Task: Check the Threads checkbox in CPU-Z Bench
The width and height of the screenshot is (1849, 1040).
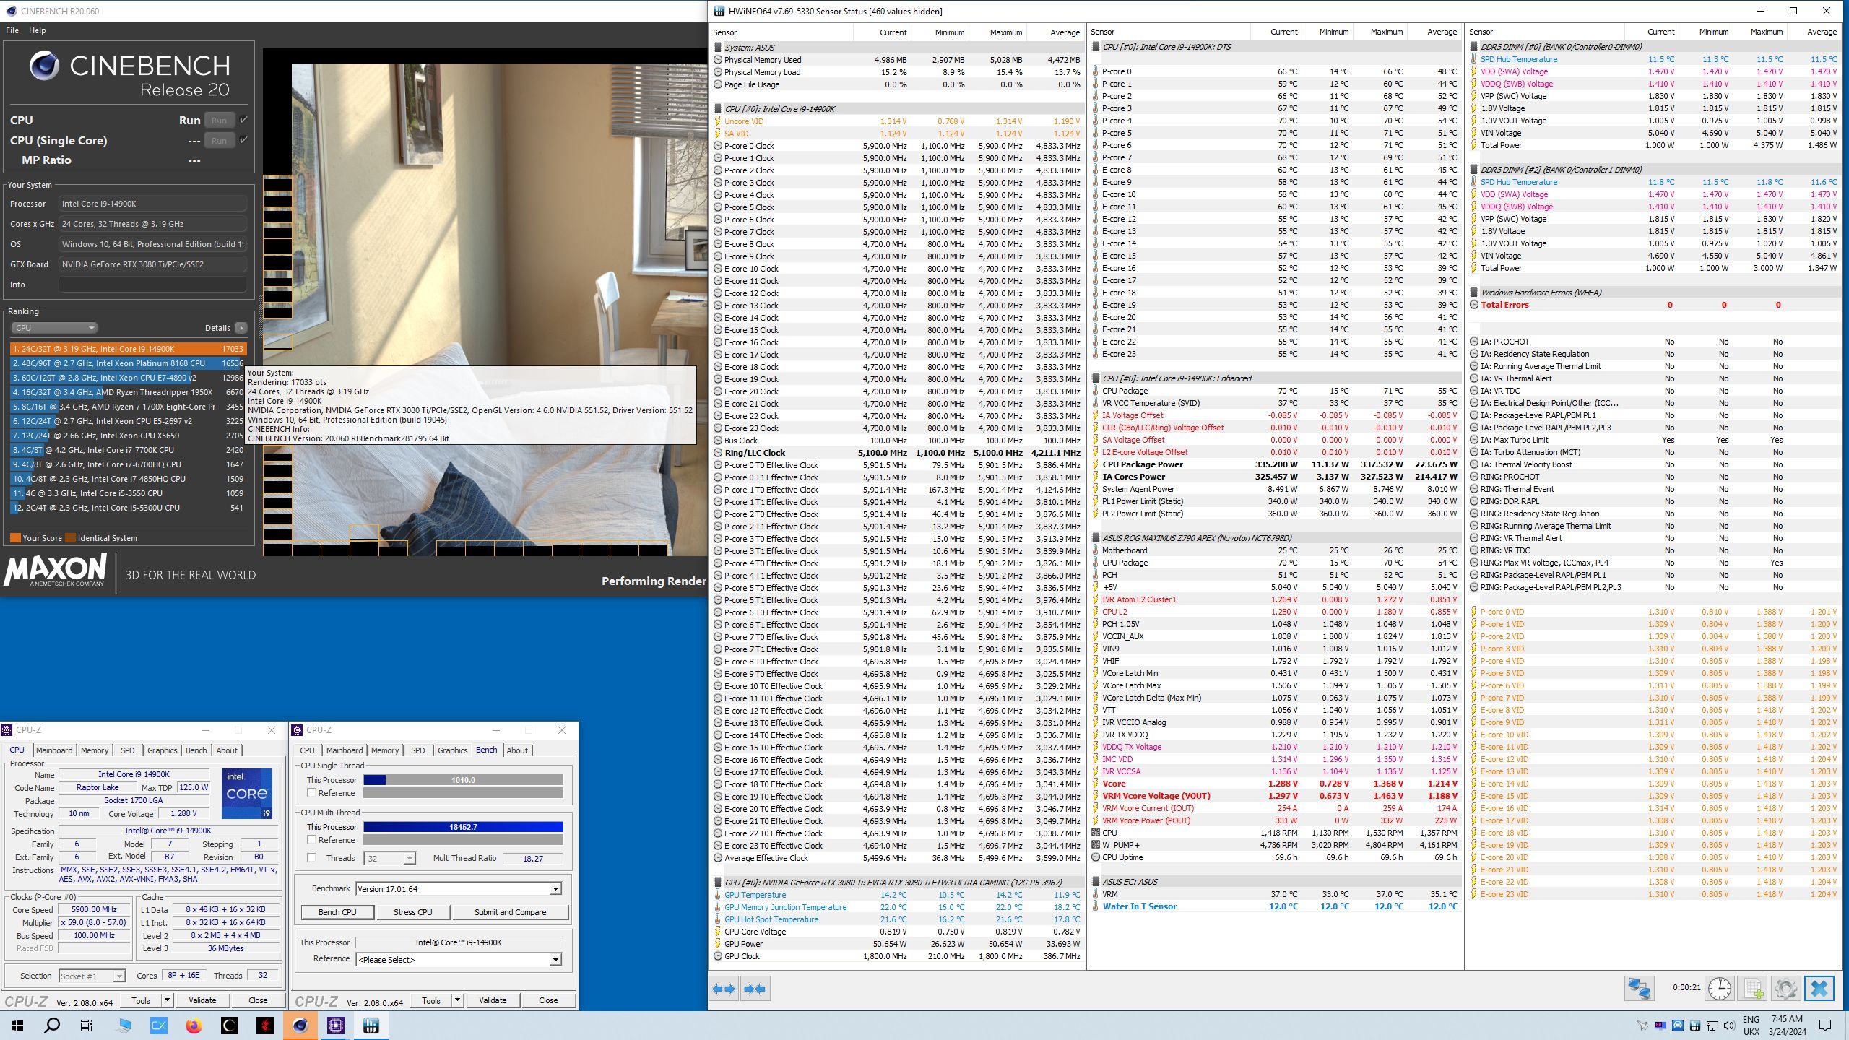Action: coord(312,858)
